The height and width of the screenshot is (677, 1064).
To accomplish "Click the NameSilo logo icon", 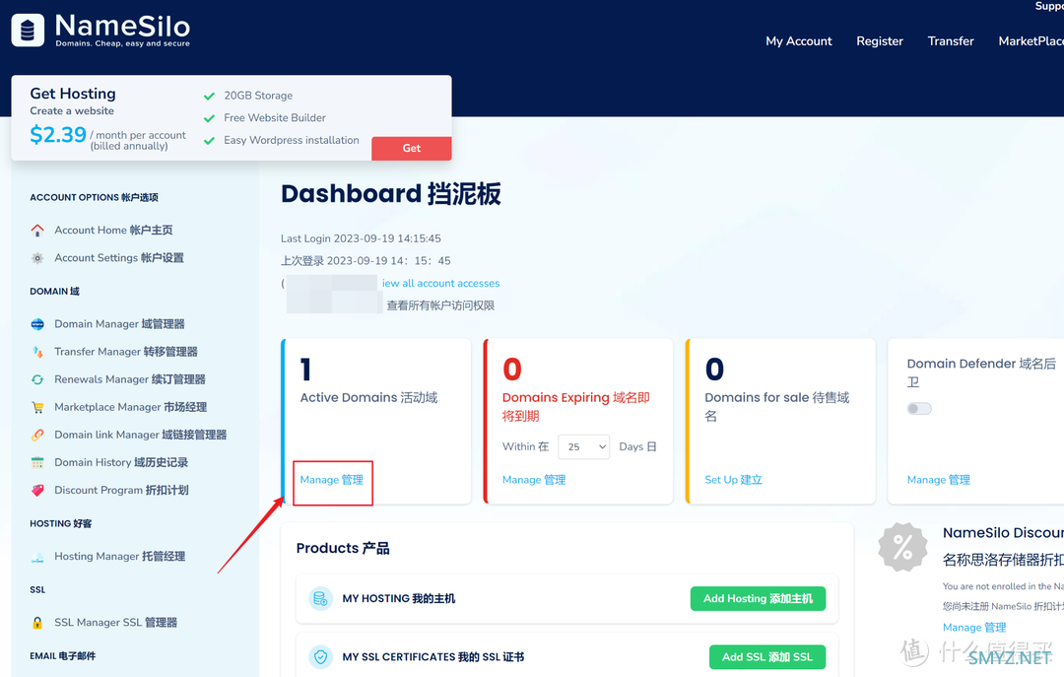I will 28,30.
